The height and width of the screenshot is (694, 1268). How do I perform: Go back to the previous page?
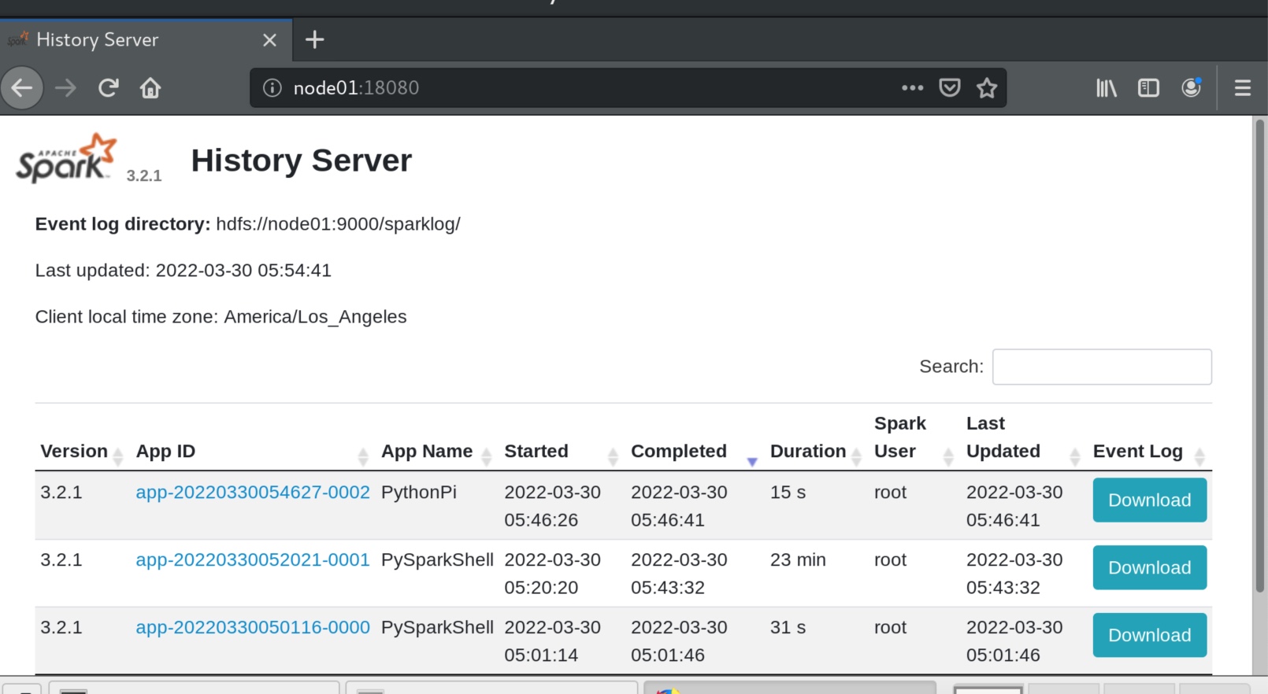point(22,87)
